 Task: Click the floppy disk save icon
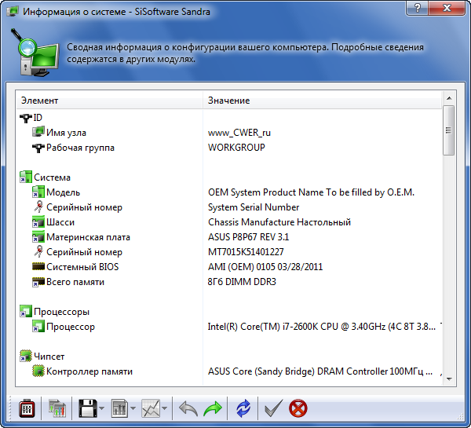click(86, 408)
